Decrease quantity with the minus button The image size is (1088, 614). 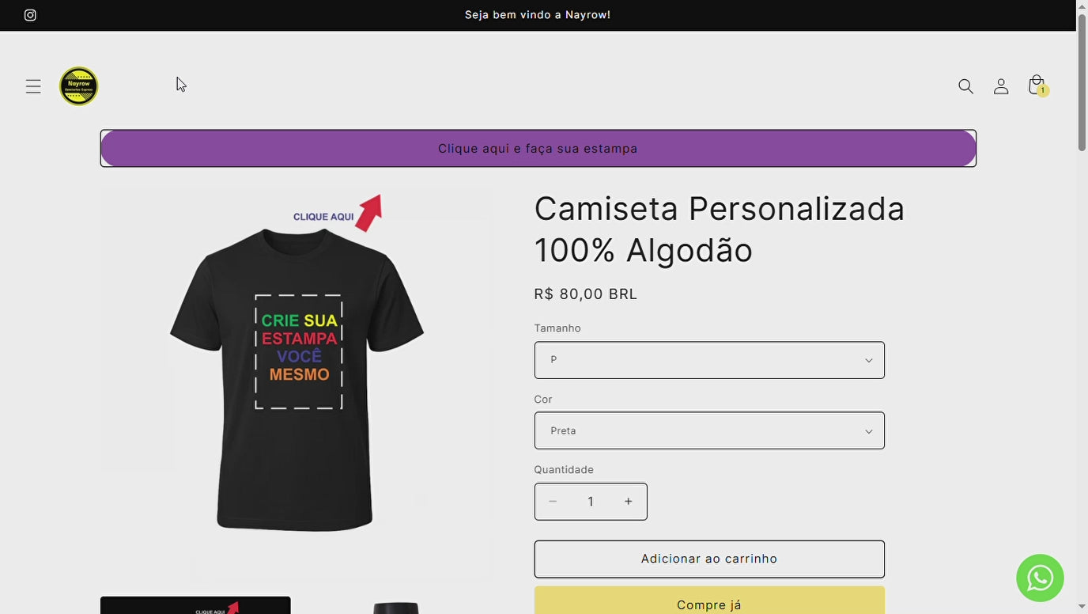click(x=553, y=502)
